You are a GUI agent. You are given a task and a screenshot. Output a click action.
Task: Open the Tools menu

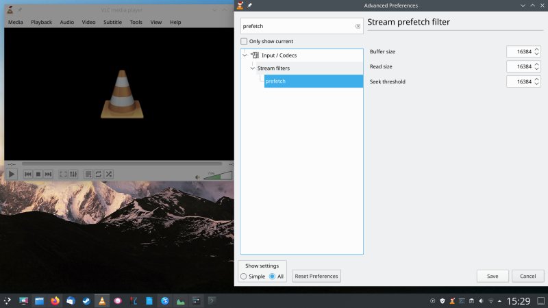pos(136,22)
